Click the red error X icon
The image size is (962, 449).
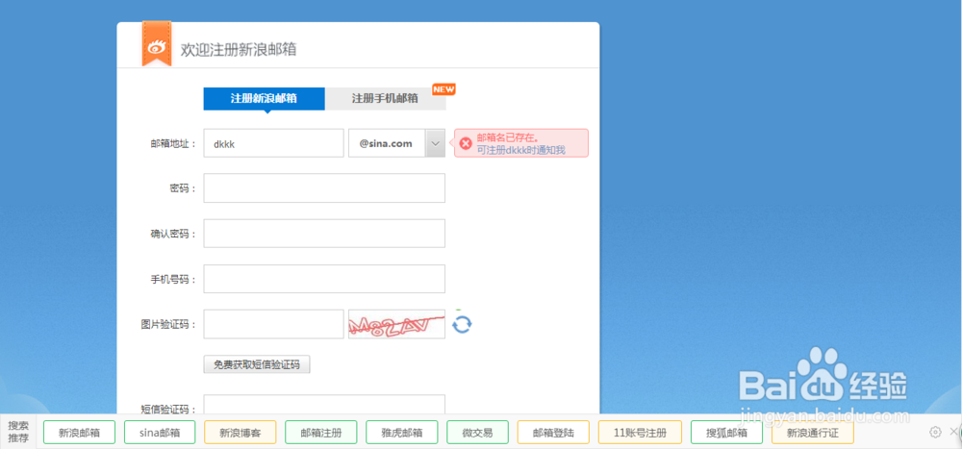pos(466,143)
